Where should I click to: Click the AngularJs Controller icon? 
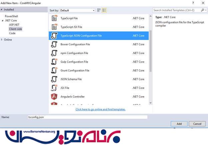tap(54, 96)
